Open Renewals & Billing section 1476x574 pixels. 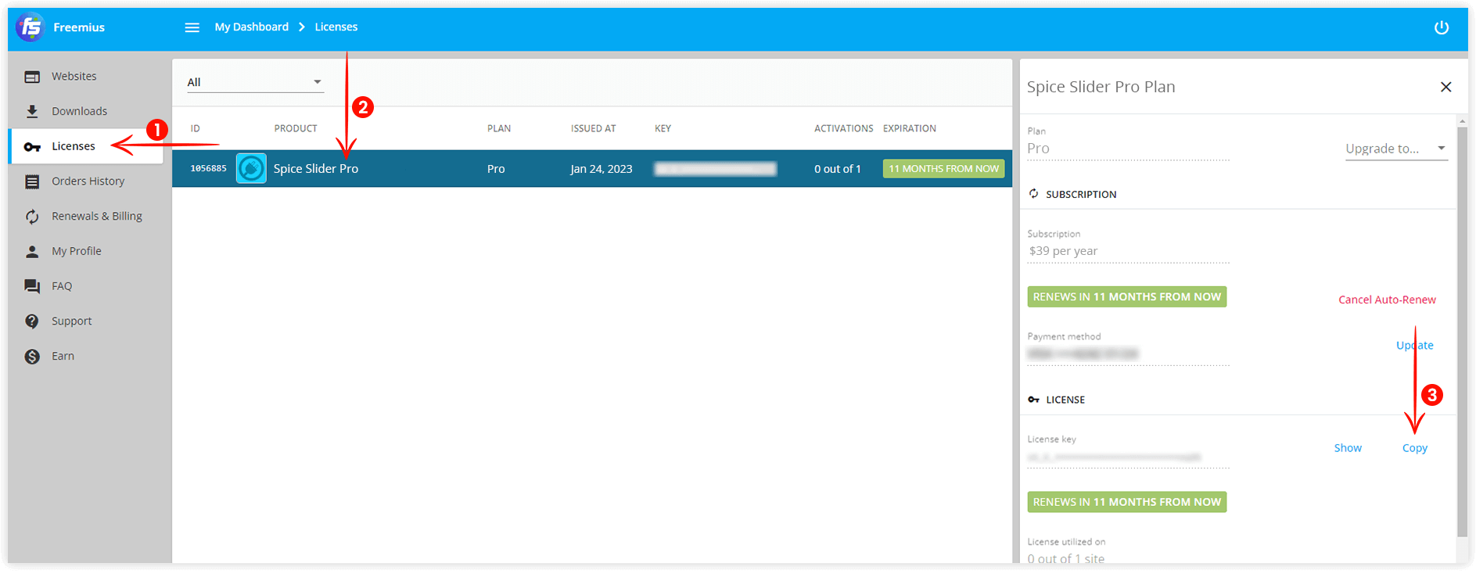coord(86,217)
